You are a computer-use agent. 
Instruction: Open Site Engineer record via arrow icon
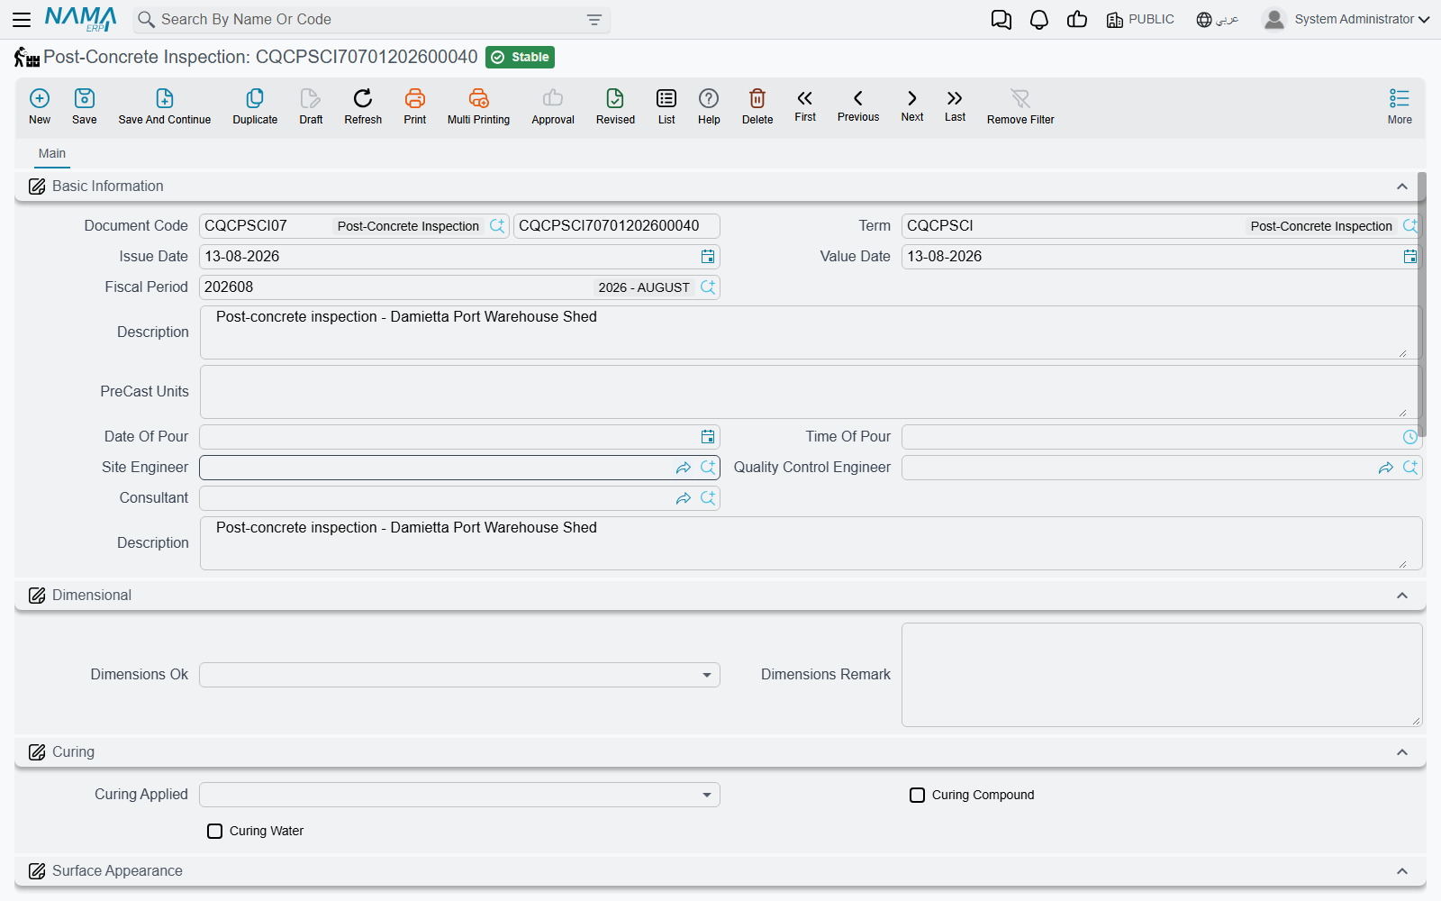pyautogui.click(x=684, y=468)
